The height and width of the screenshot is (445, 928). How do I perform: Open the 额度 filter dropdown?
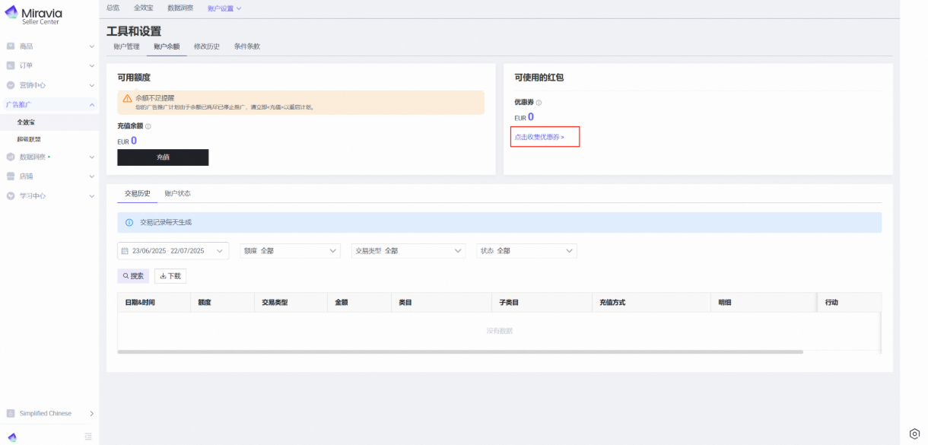pyautogui.click(x=290, y=251)
